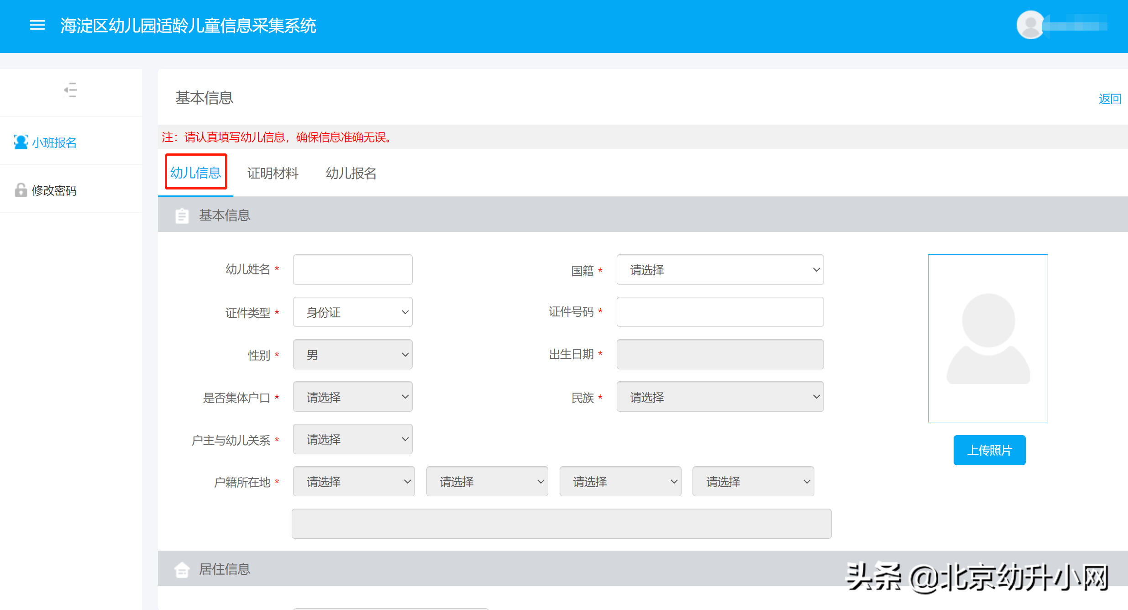
Task: Click the 小班报名 person icon in sidebar
Action: point(21,142)
